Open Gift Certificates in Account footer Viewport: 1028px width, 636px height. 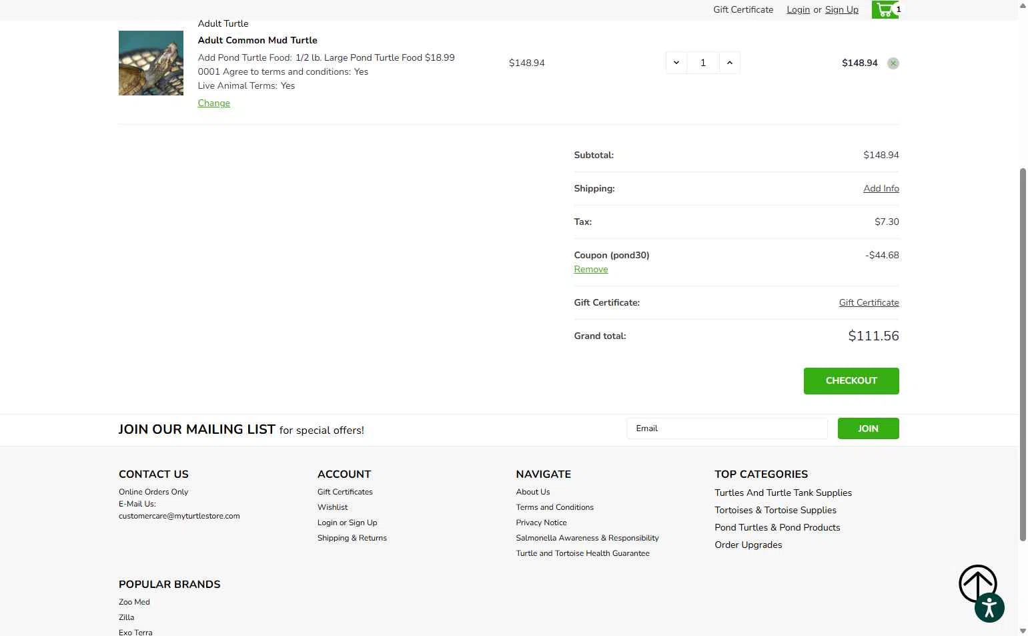point(345,492)
